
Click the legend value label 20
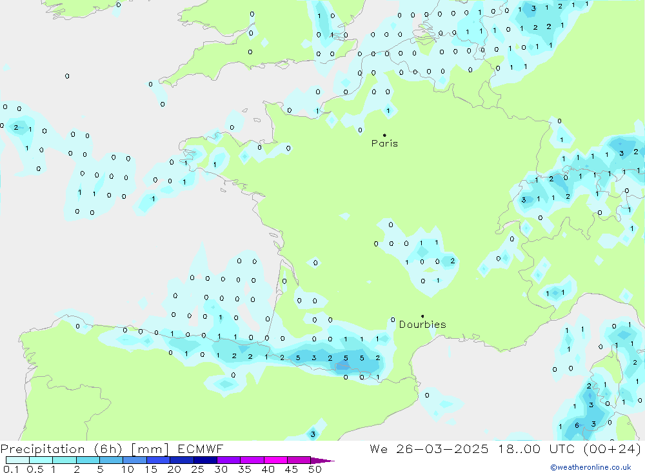click(174, 469)
